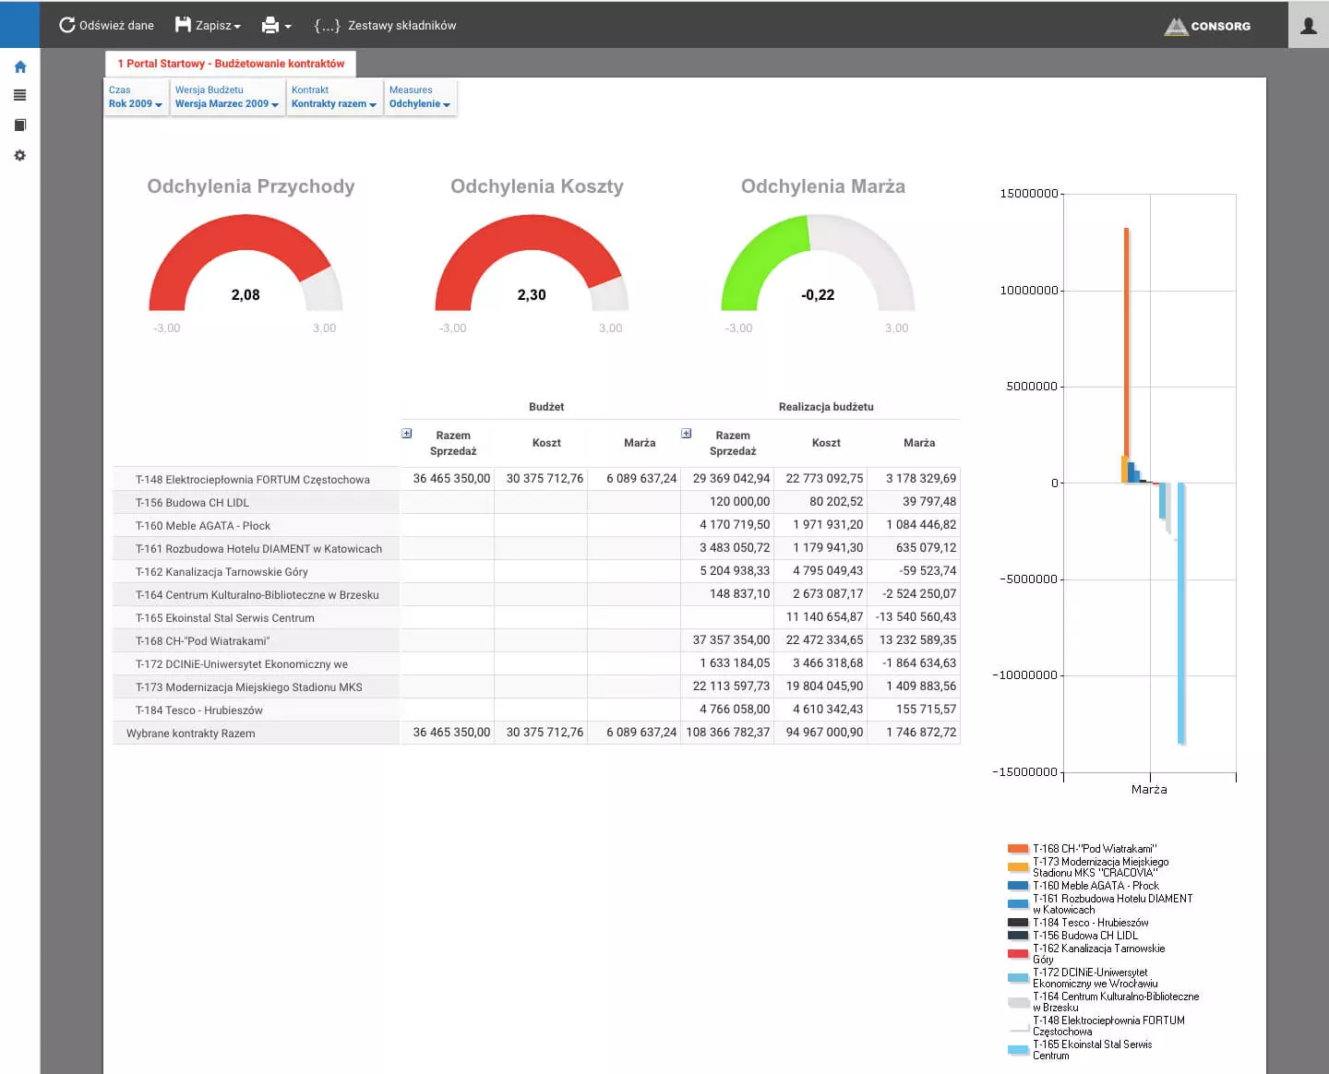Click the home icon in left sidebar
This screenshot has width=1329, height=1074.
tap(20, 66)
